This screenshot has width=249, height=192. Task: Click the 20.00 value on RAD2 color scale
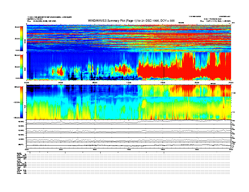[x=17, y=39]
